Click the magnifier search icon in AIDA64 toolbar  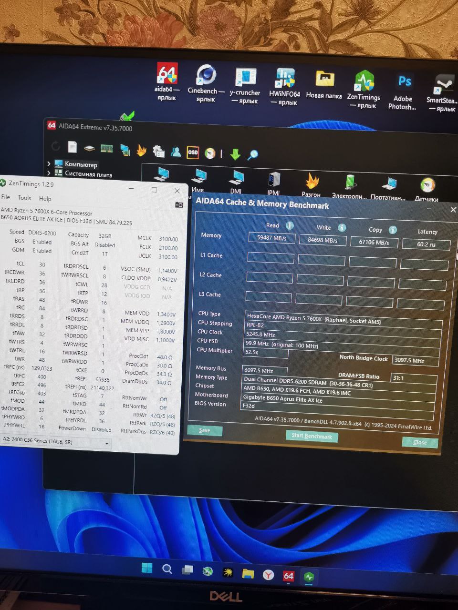[x=253, y=154]
